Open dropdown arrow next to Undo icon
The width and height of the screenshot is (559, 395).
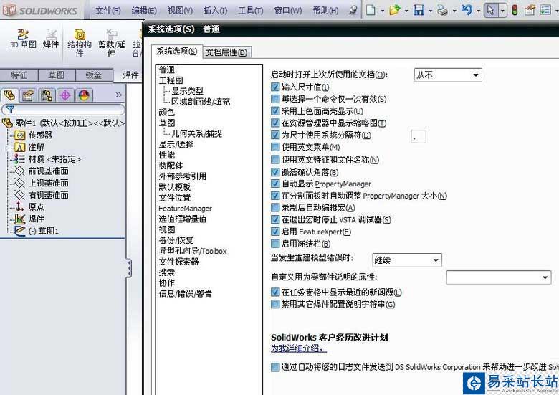[479, 11]
